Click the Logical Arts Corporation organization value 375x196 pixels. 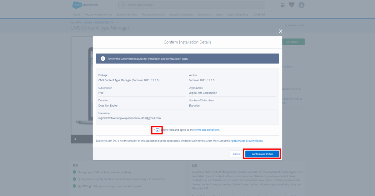point(203,93)
